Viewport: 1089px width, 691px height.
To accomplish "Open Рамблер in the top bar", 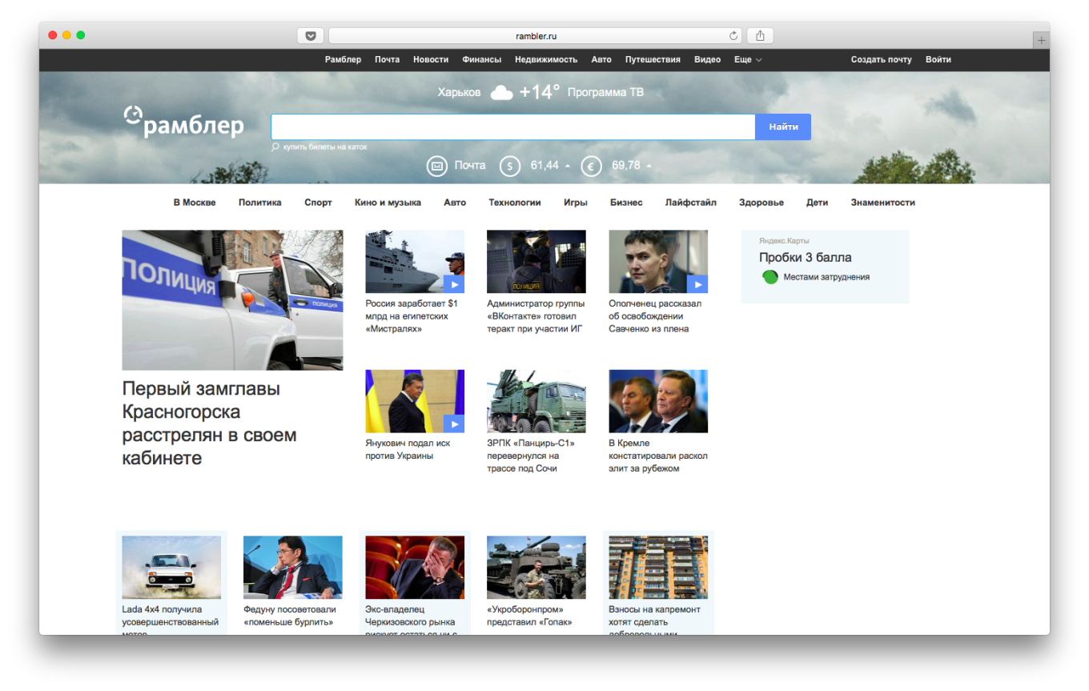I will tap(343, 60).
